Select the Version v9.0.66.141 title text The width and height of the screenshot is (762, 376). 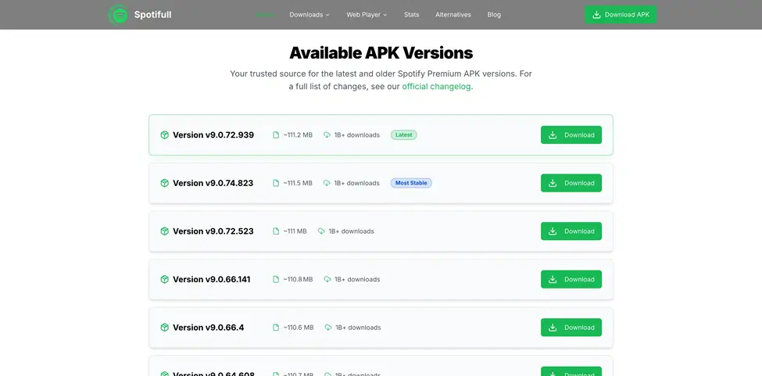point(212,279)
